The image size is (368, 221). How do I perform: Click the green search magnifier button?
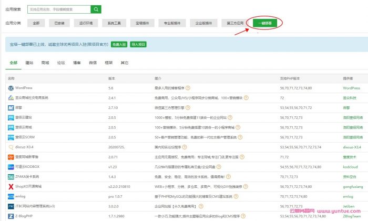(95, 9)
